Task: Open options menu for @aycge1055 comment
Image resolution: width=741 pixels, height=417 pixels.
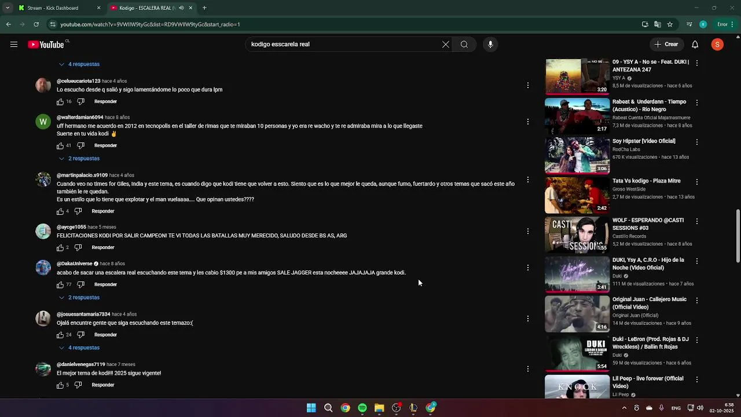Action: [527, 231]
